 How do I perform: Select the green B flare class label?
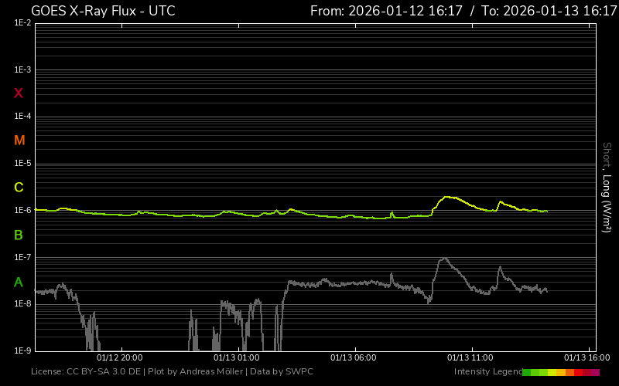[19, 235]
